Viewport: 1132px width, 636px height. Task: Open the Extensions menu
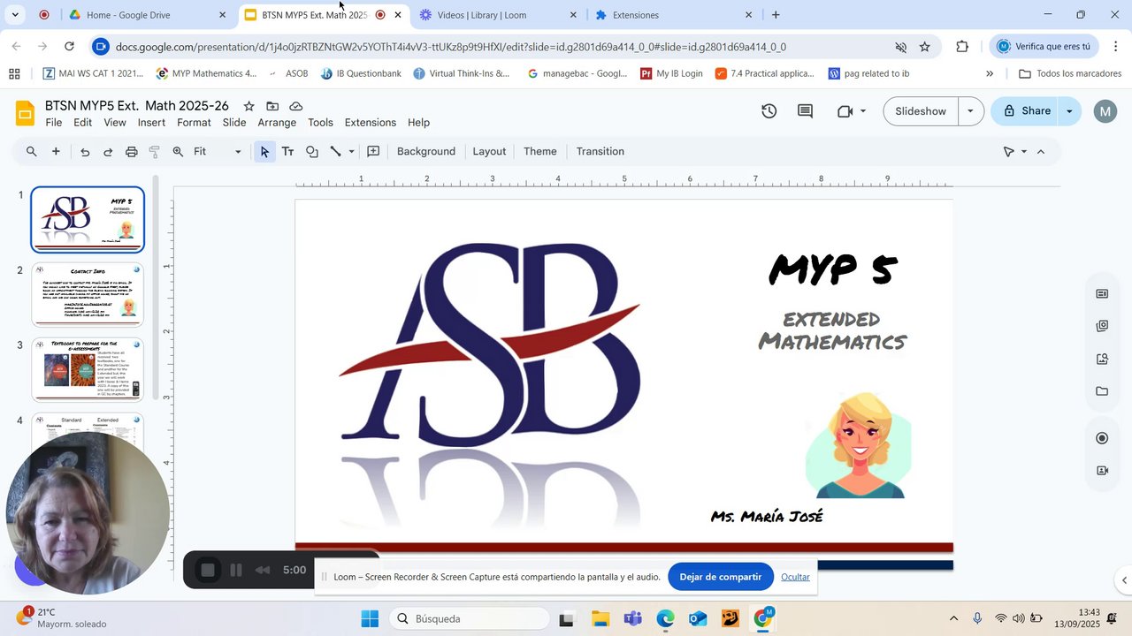[x=370, y=123]
